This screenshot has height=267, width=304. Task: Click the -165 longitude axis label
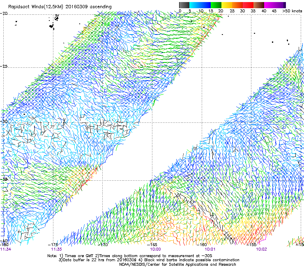152,245
